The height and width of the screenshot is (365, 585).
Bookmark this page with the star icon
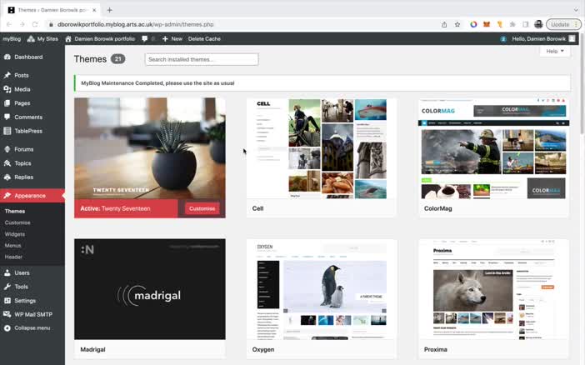457,24
